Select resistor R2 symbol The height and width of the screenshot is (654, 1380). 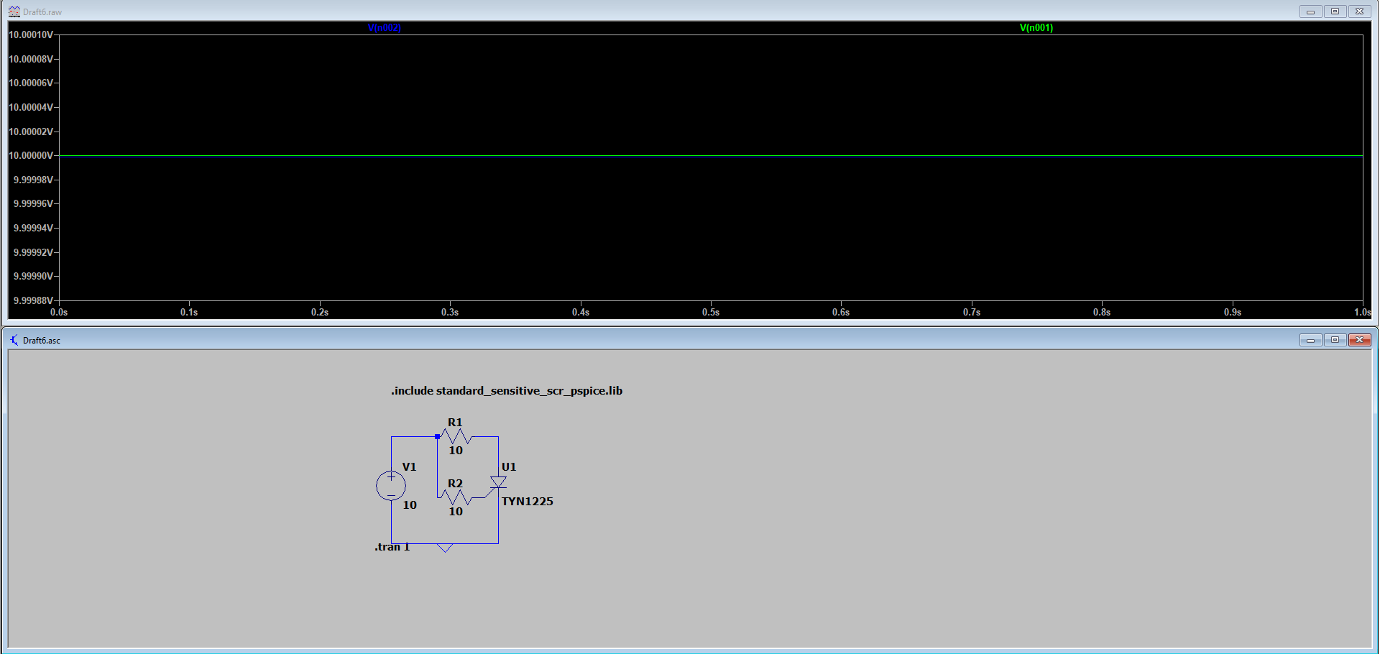pos(456,497)
